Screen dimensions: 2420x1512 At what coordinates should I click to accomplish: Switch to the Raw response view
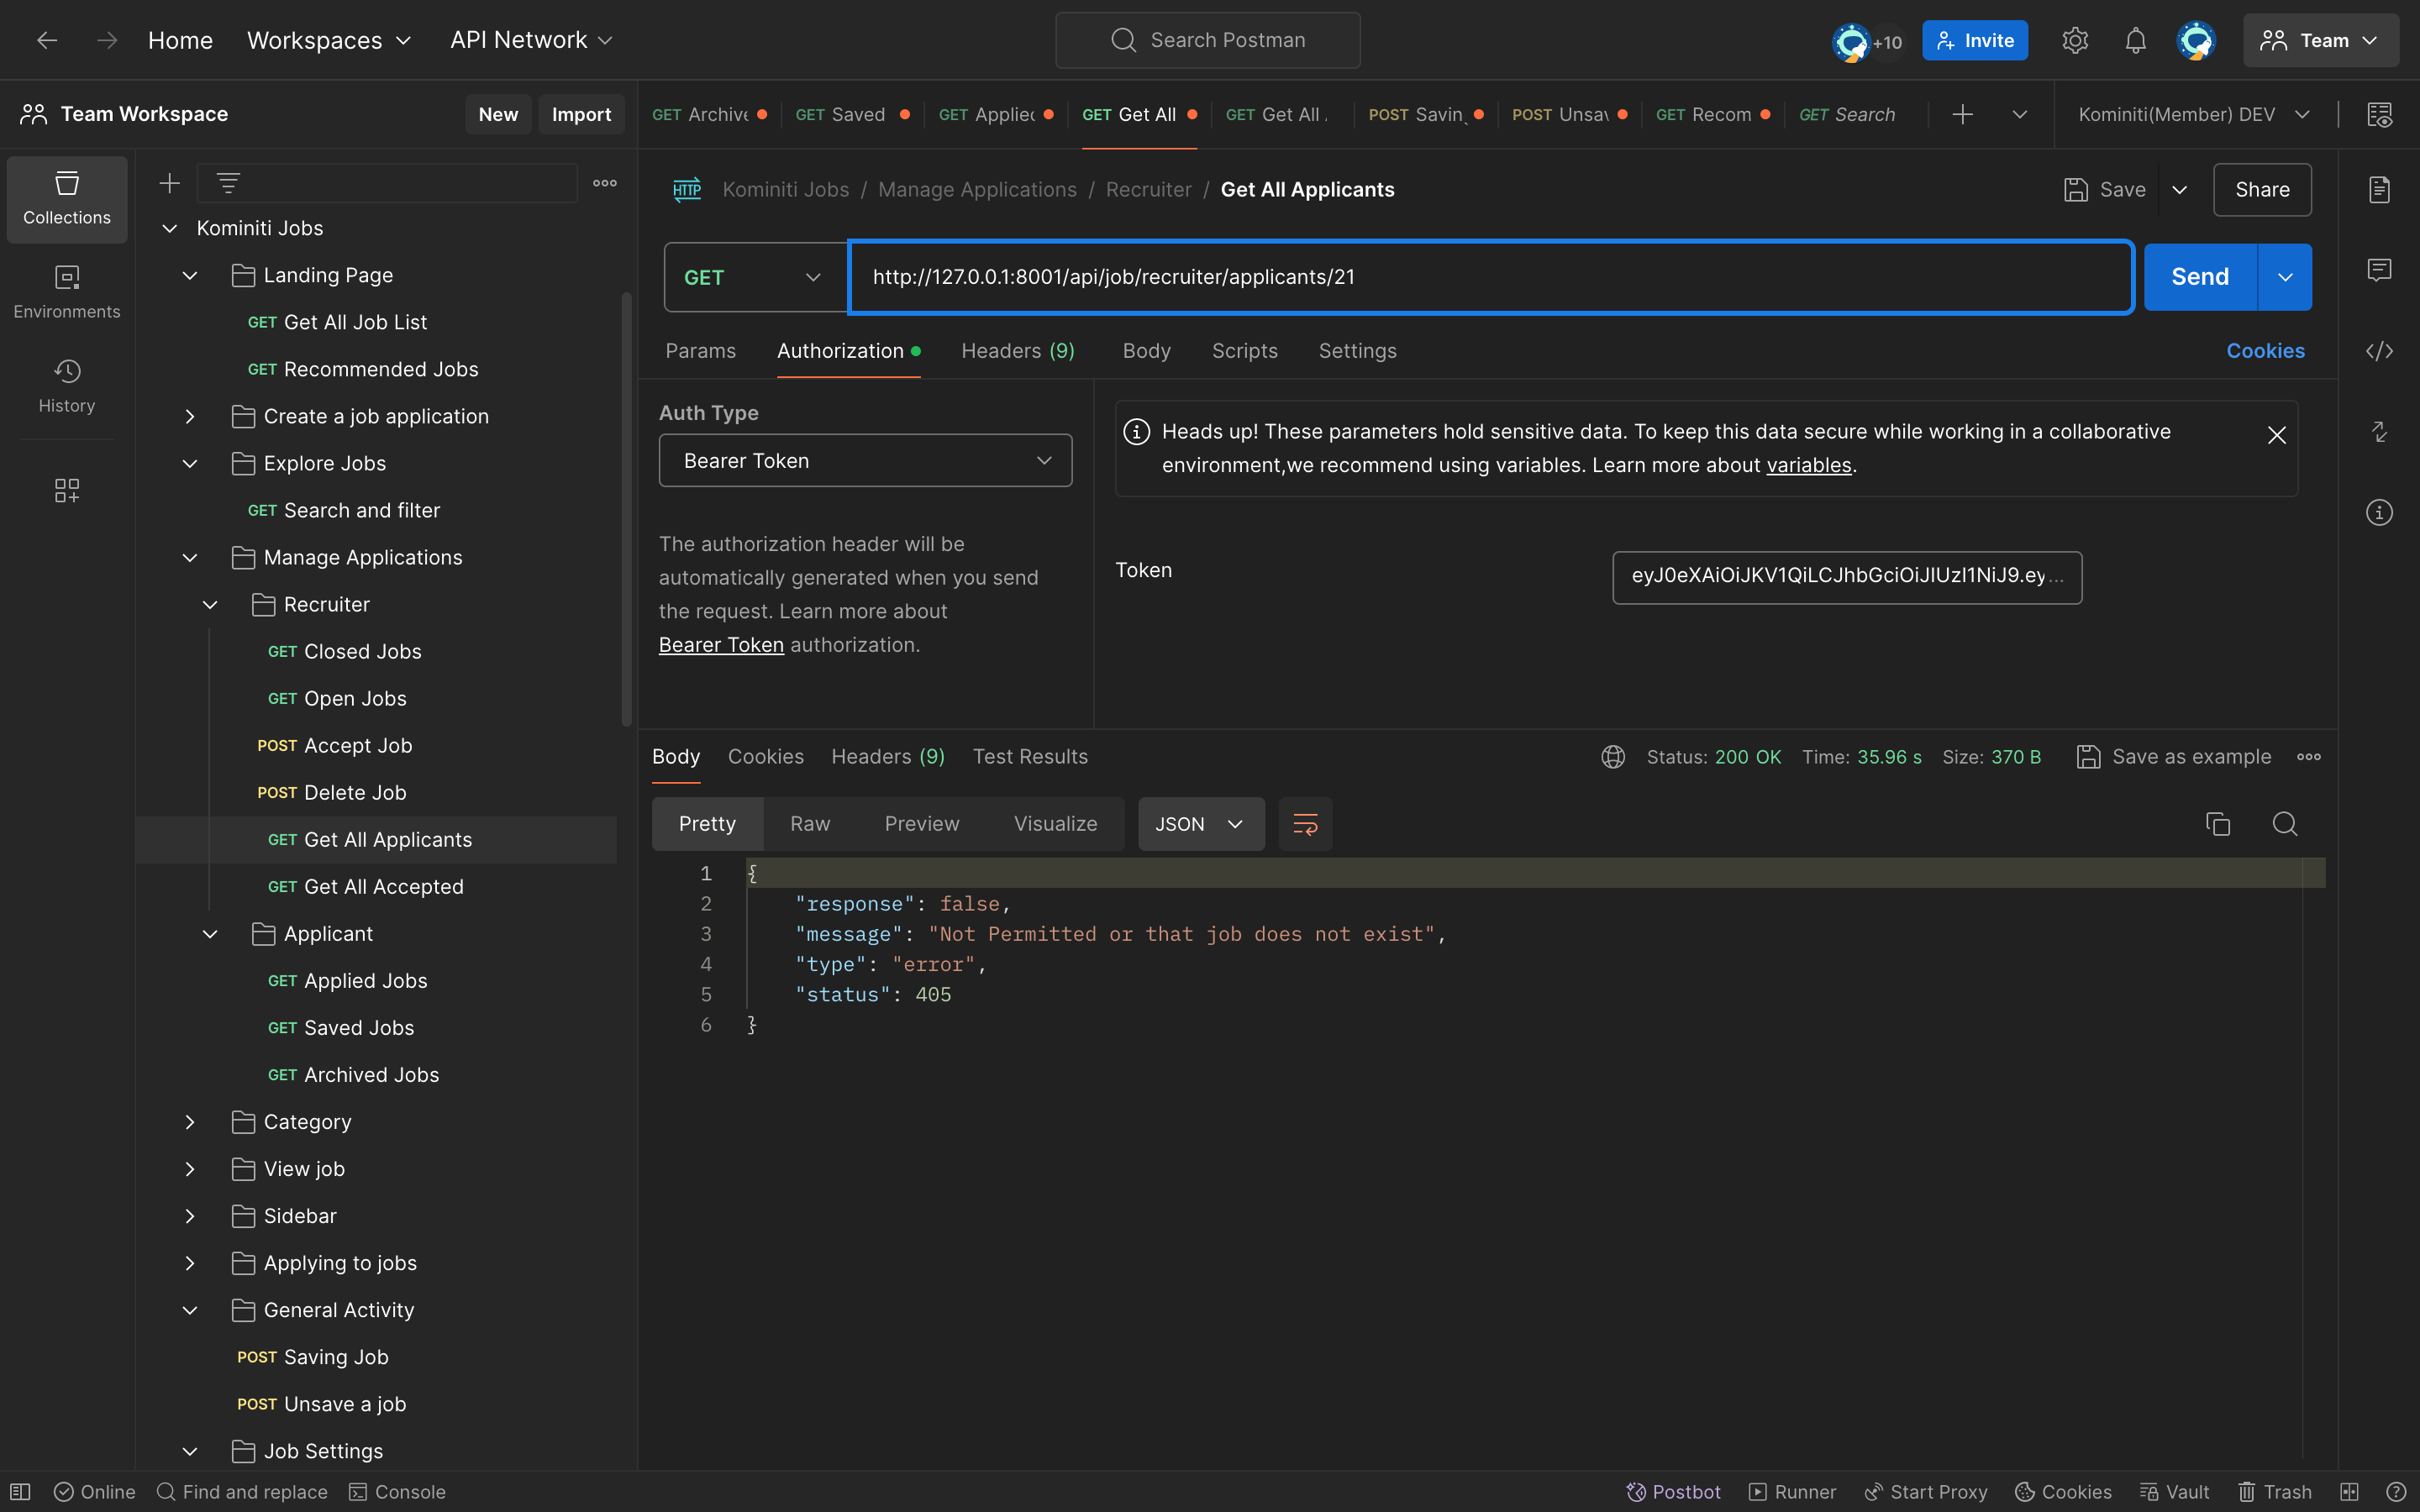click(x=809, y=824)
